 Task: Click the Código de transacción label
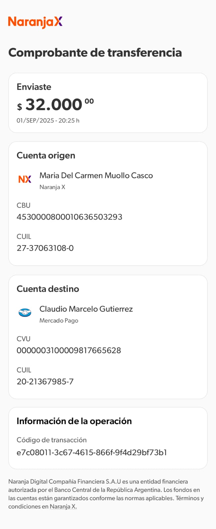coord(52,440)
